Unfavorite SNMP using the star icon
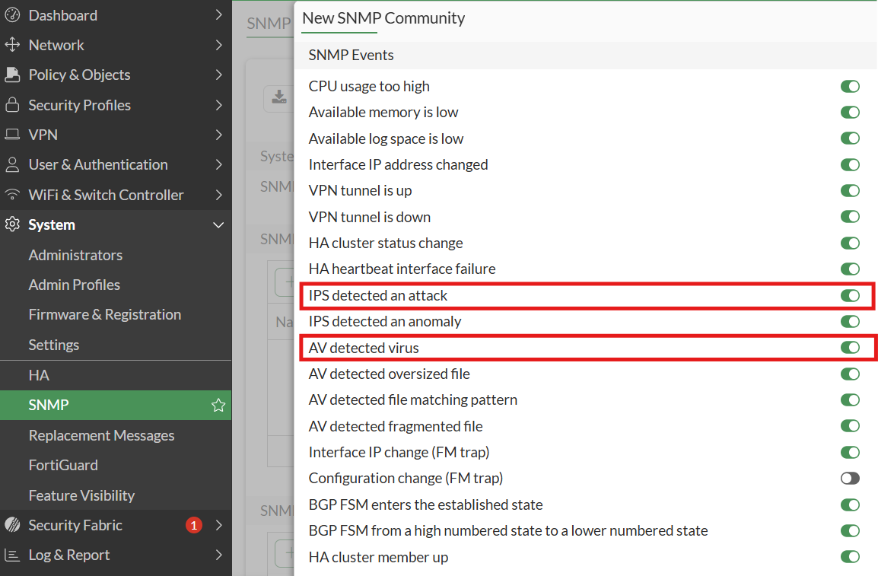The width and height of the screenshot is (878, 576). (218, 406)
